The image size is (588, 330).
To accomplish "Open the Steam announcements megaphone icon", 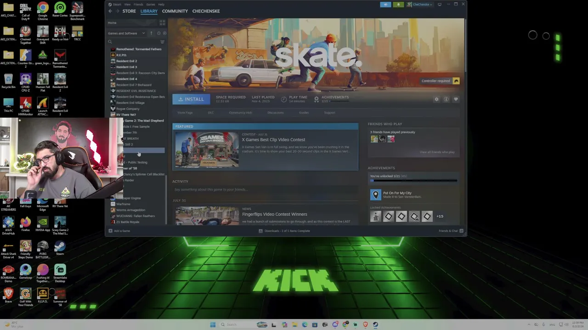I will [386, 5].
